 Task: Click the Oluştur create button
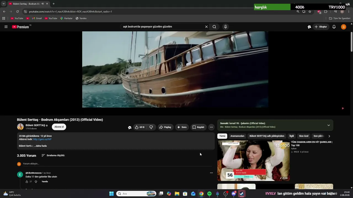coord(320,27)
